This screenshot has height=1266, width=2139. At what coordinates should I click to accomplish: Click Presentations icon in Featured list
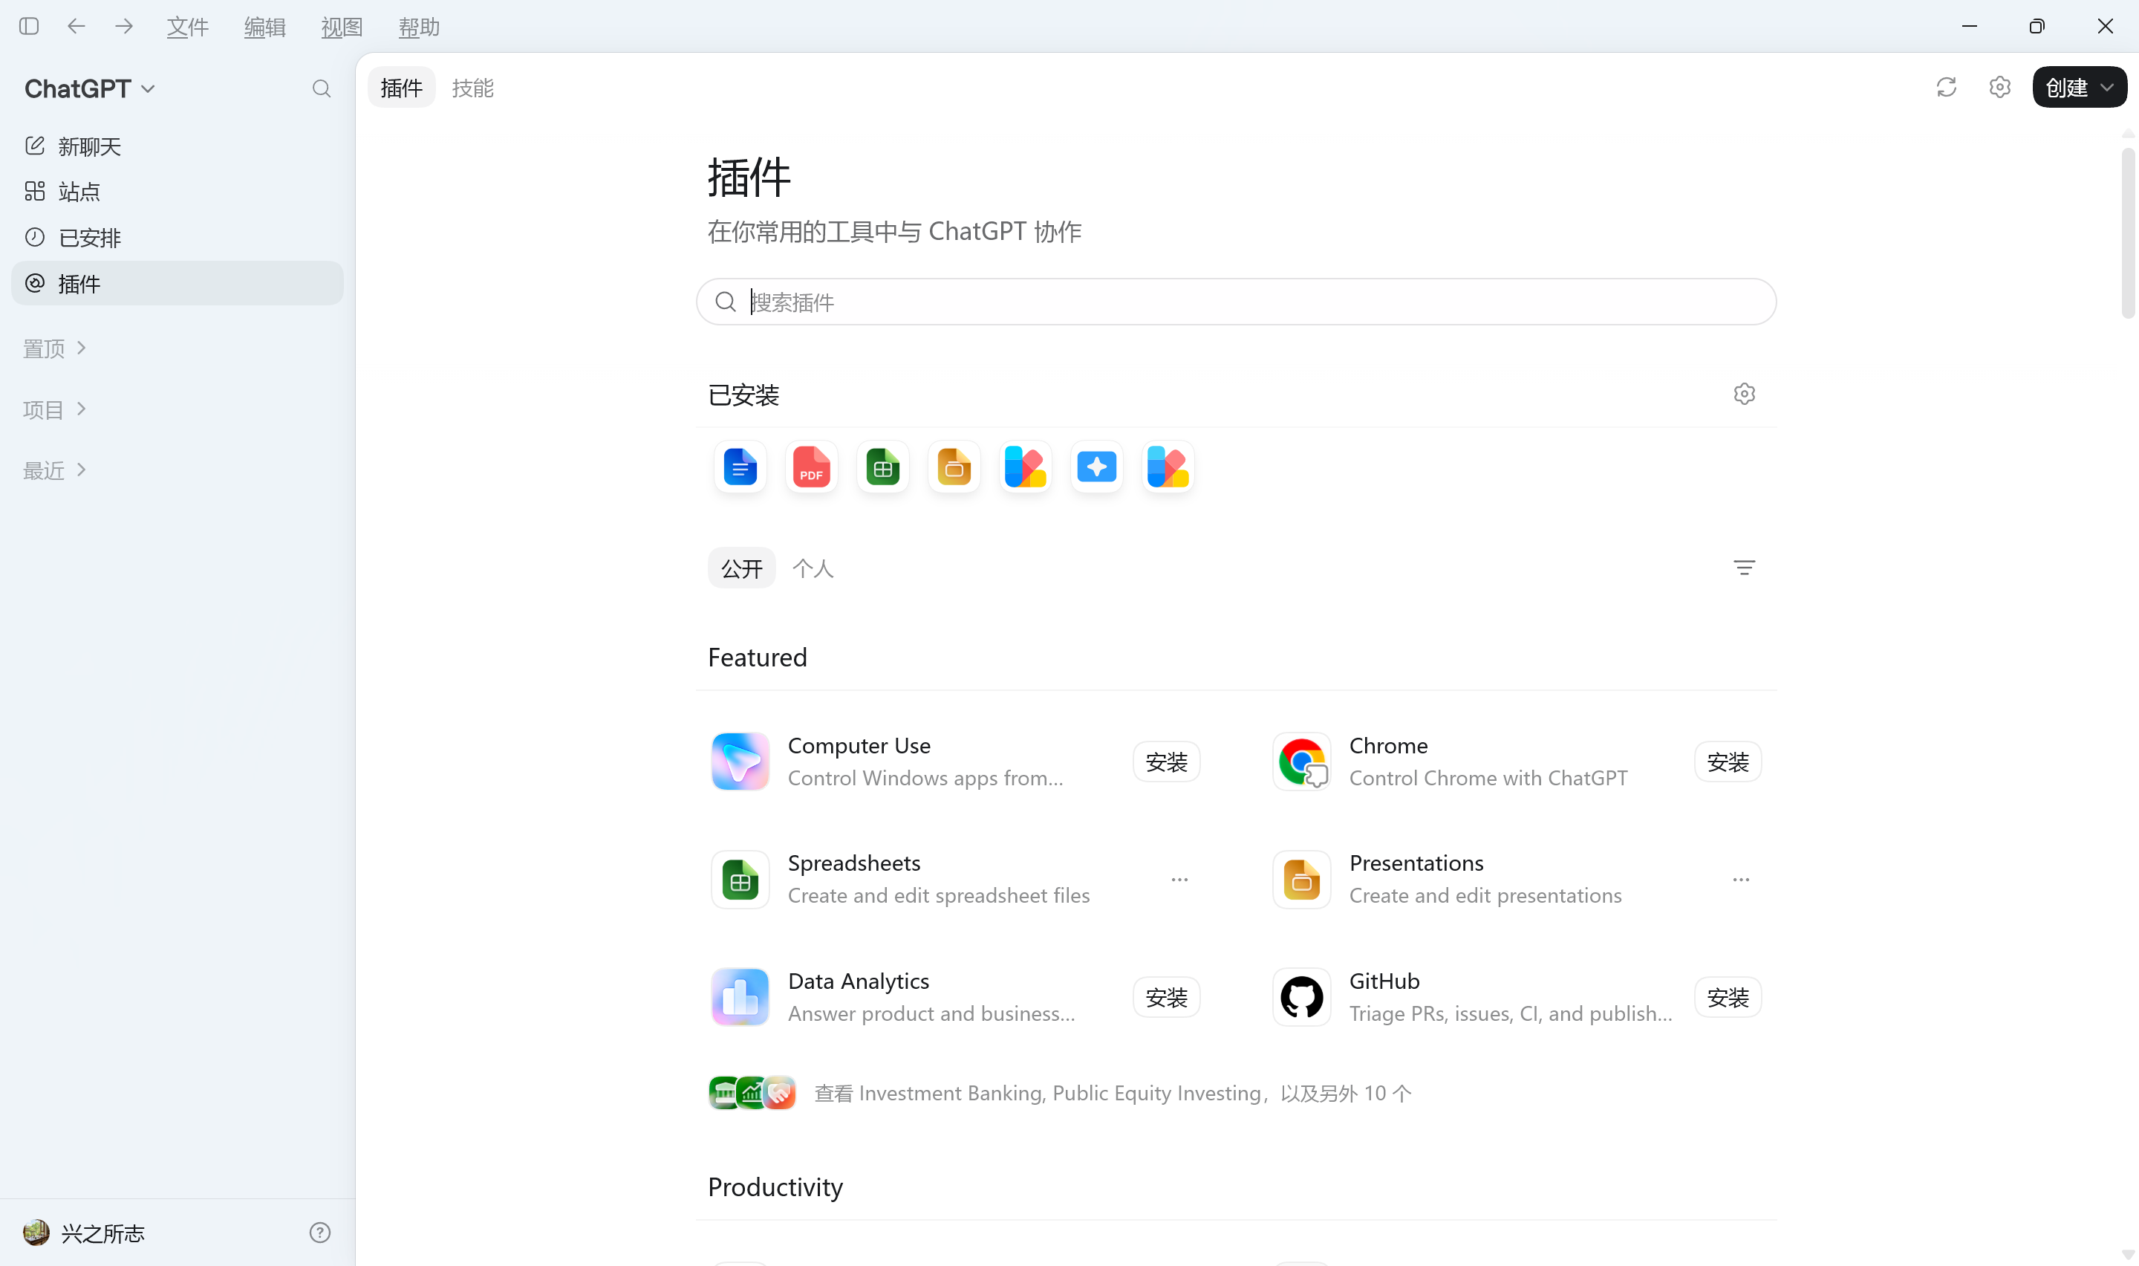click(1302, 880)
